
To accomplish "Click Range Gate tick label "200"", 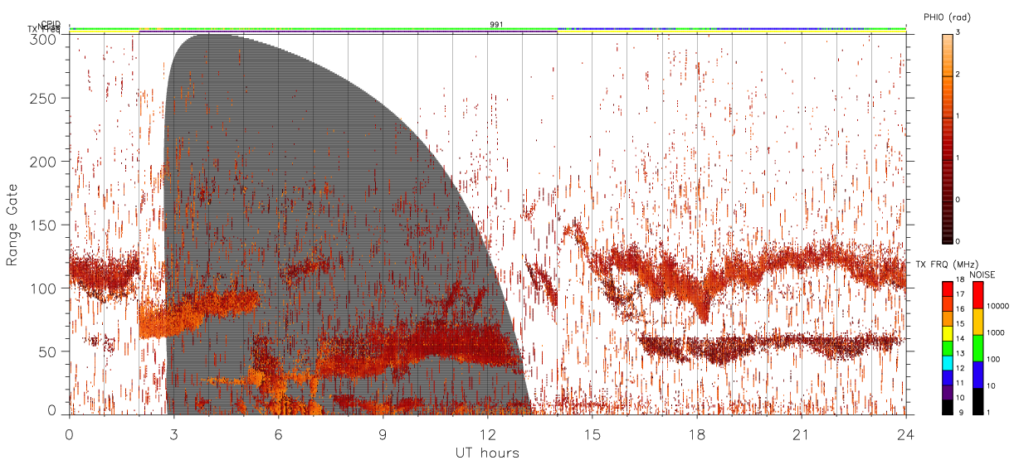I will 45,162.
